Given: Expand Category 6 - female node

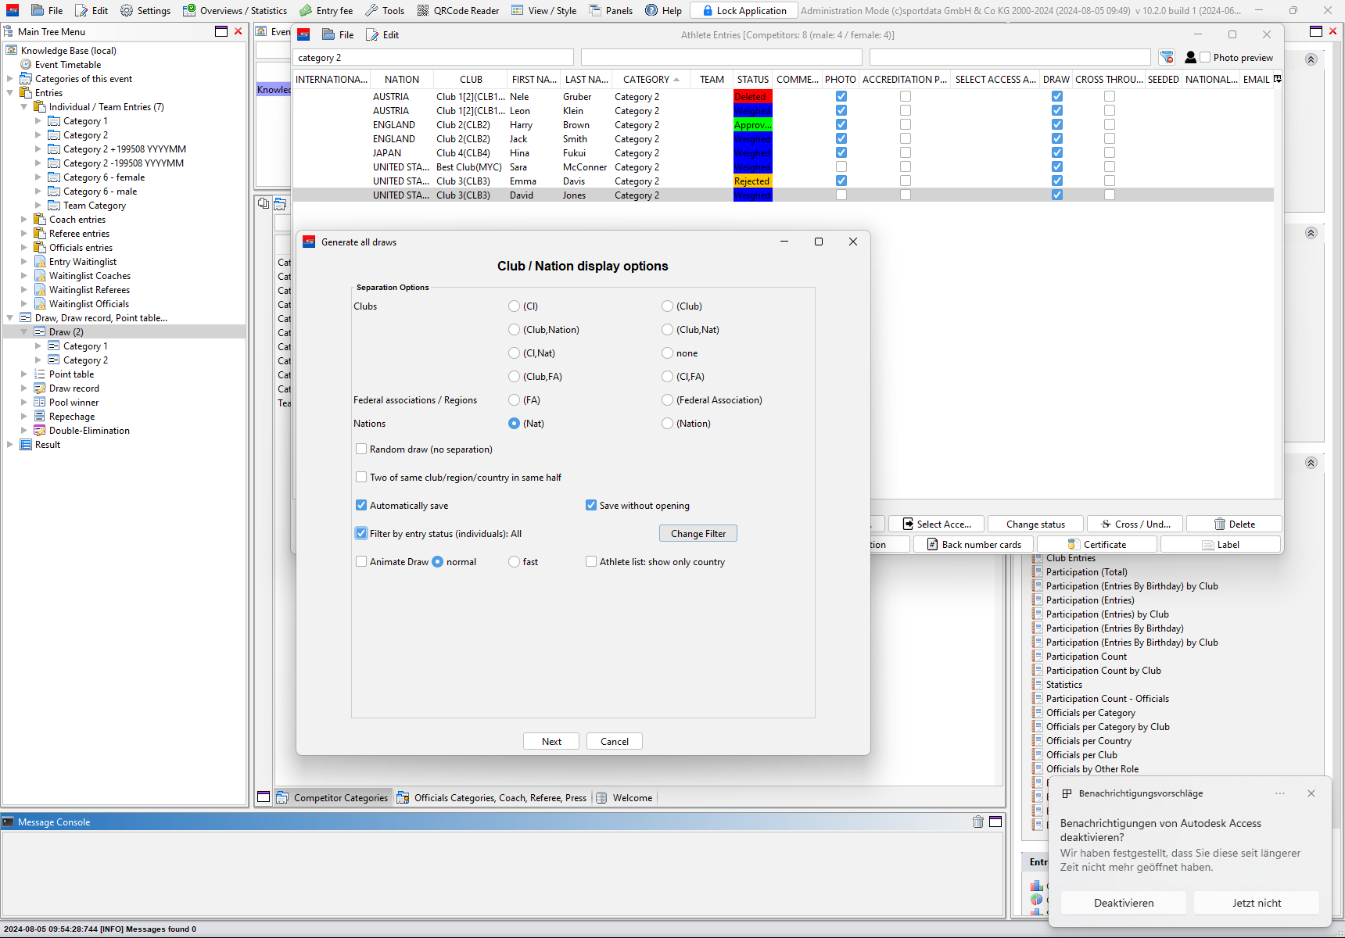Looking at the screenshot, I should [38, 177].
